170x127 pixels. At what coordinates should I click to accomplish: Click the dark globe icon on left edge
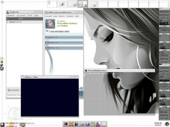coord(2,65)
